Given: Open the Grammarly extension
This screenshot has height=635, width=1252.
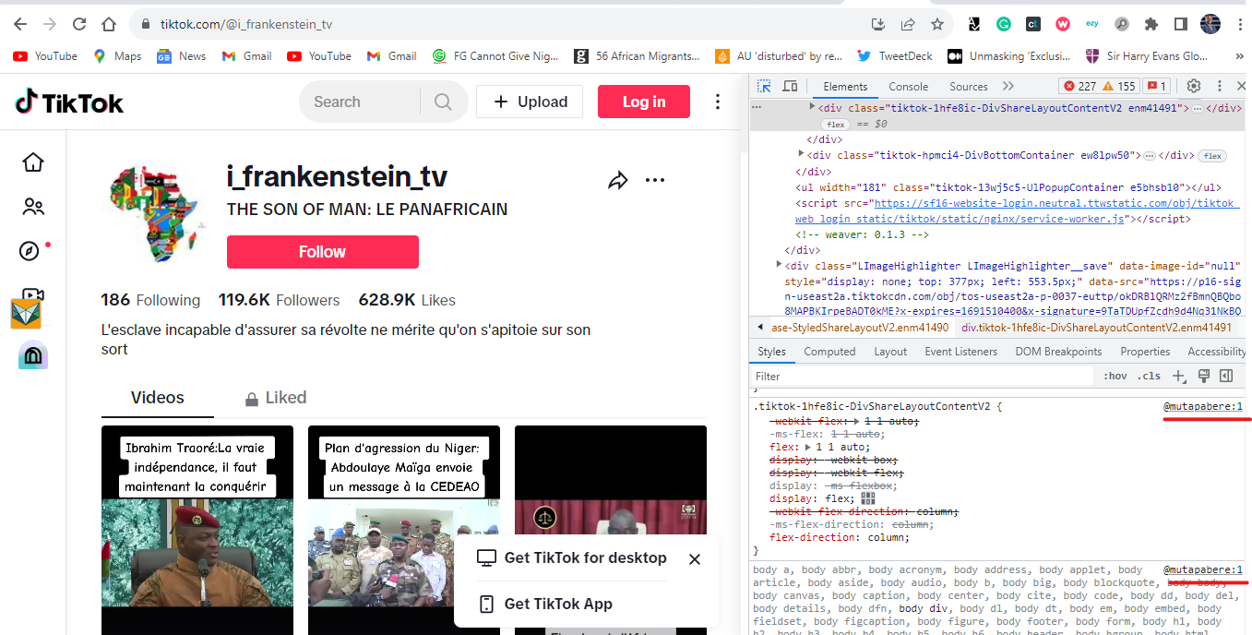Looking at the screenshot, I should tap(1003, 24).
